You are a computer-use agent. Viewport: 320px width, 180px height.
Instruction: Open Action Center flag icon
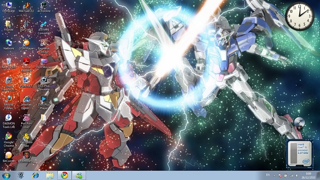(280, 175)
